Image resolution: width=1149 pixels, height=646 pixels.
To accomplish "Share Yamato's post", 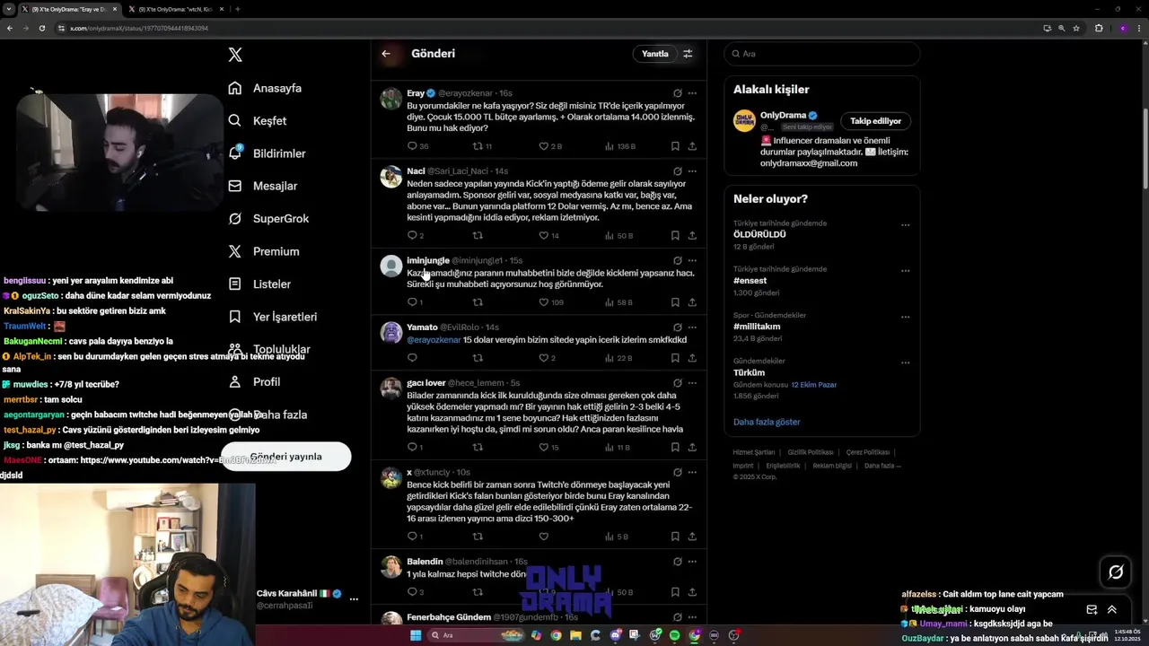I will pos(692,358).
